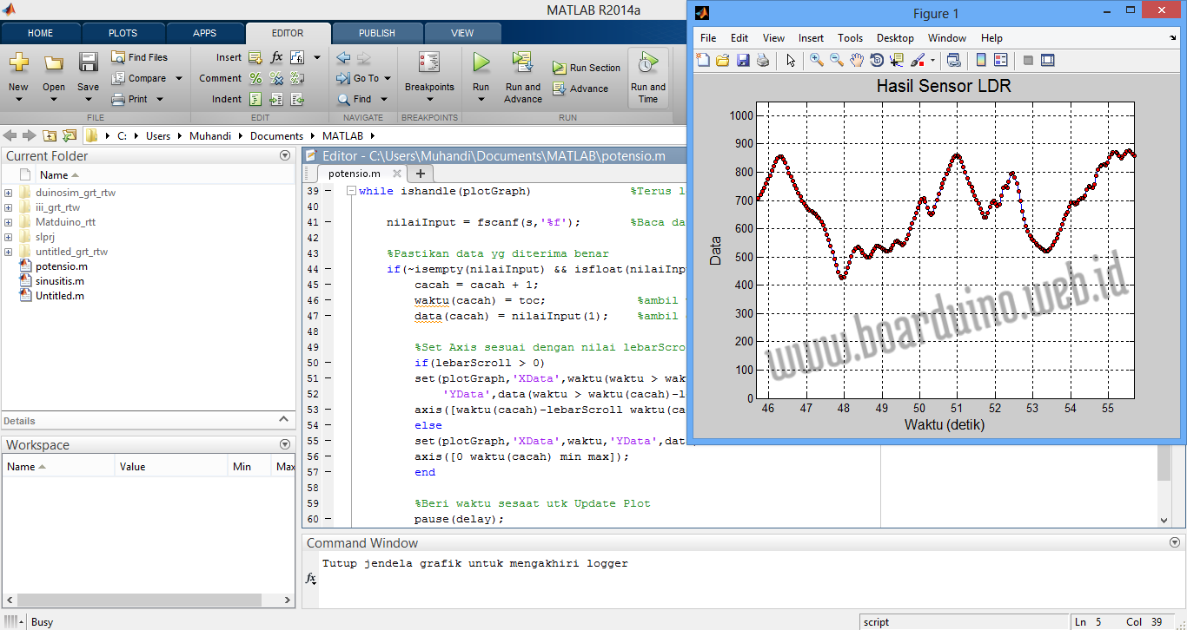Open the New dropdown arrow
This screenshot has height=630, width=1187.
click(18, 99)
